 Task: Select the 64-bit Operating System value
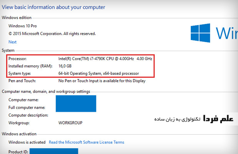pyautogui.click(x=98, y=73)
